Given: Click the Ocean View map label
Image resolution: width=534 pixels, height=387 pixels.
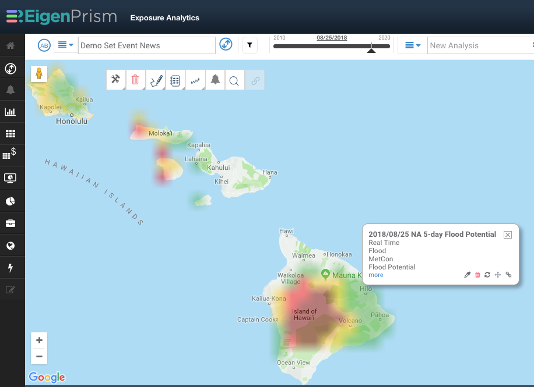Looking at the screenshot, I should (294, 363).
